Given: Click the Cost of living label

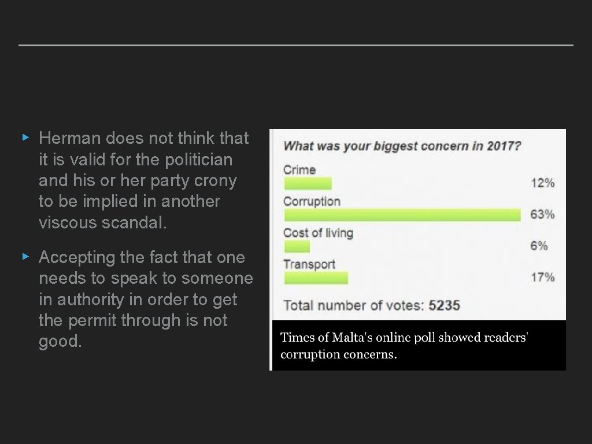Looking at the screenshot, I should click(x=318, y=233).
